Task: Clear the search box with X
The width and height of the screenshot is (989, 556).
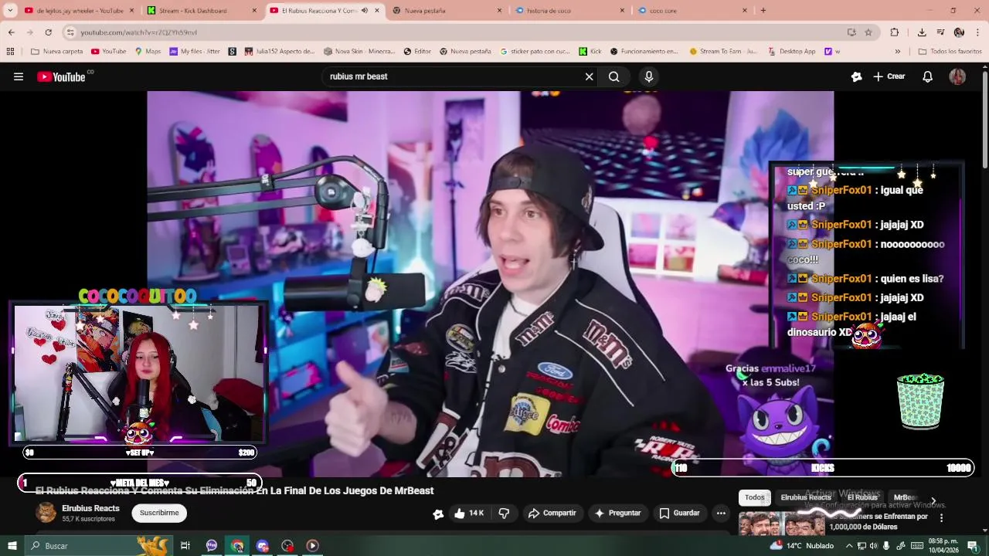Action: 589,76
